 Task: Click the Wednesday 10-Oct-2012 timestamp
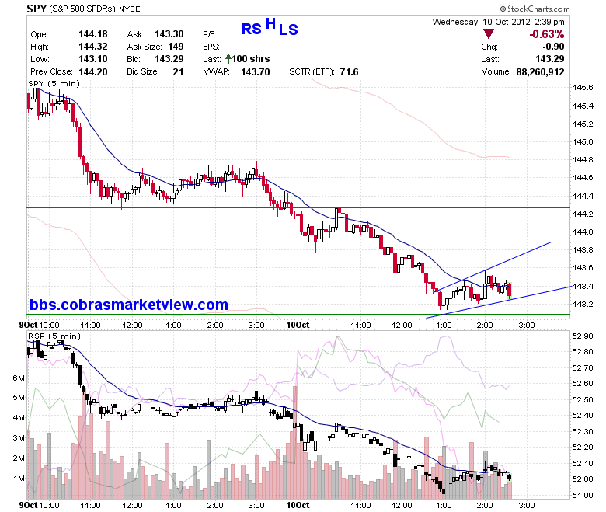click(x=498, y=22)
